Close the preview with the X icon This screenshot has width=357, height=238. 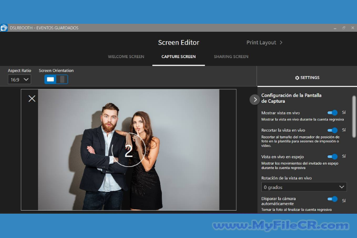coord(32,98)
